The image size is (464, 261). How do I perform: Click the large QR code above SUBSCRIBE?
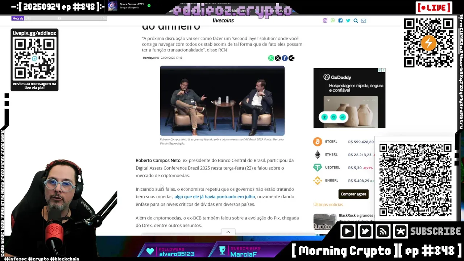tap(415, 180)
